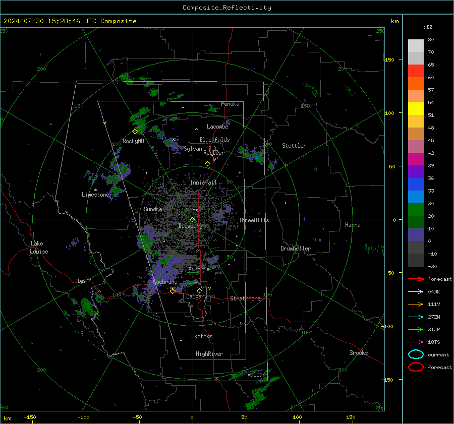Click the yellow diamond marker above Calgary

tap(199, 290)
